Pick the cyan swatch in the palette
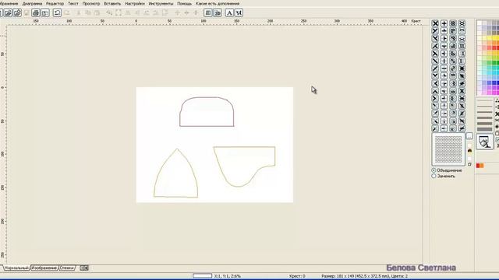499x280 pixels. [x=494, y=72]
